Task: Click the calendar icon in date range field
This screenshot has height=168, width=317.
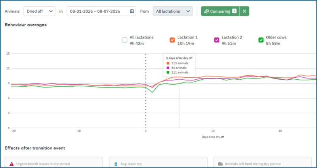Action: [x=132, y=11]
